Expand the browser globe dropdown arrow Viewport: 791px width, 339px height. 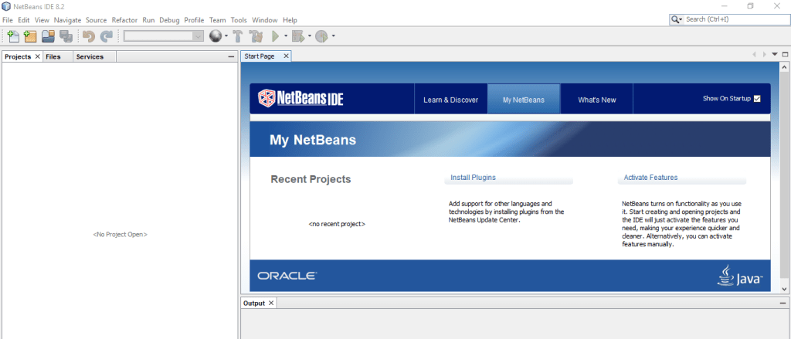[226, 36]
